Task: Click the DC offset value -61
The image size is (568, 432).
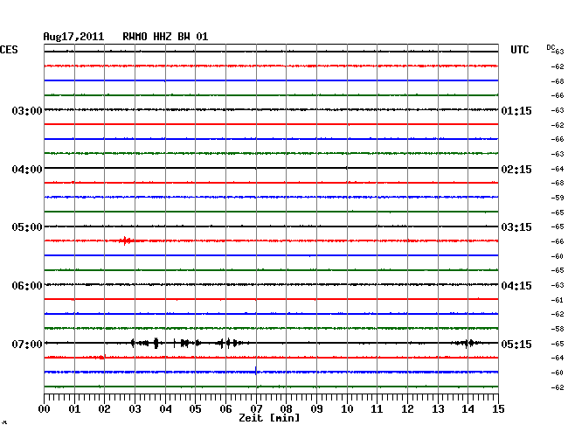Action: [558, 300]
